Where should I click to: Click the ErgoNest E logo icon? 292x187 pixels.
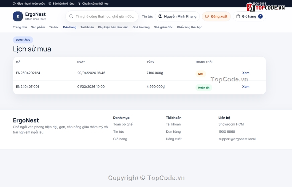(x=18, y=16)
